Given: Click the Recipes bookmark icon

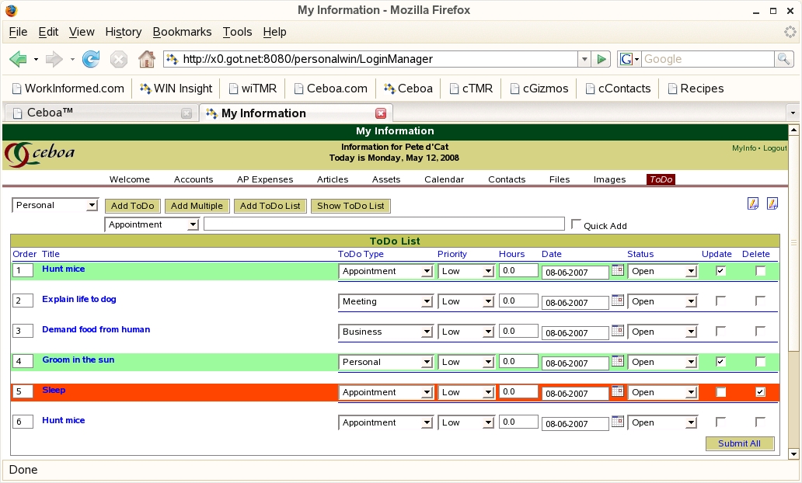Looking at the screenshot, I should tap(673, 89).
